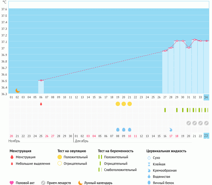This screenshot has height=185, width=212.
Task: Click the moon icon on chart day 02
Action: pos(18,90)
